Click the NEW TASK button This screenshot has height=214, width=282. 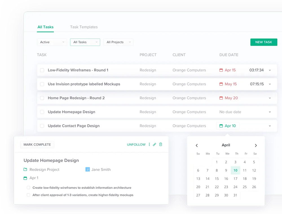pyautogui.click(x=264, y=42)
